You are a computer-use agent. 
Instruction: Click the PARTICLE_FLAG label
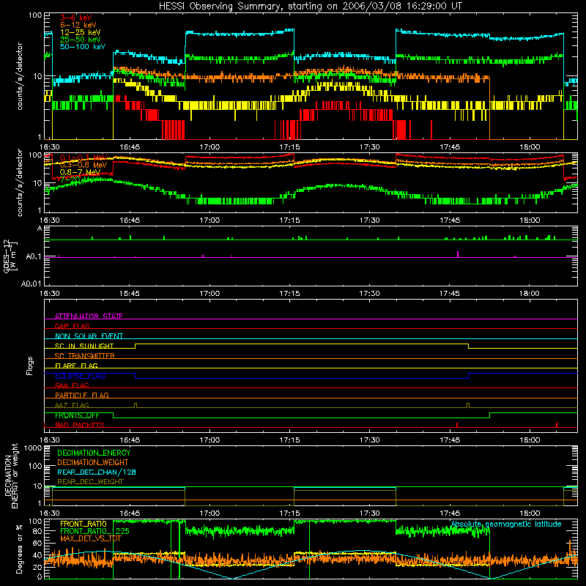click(82, 395)
